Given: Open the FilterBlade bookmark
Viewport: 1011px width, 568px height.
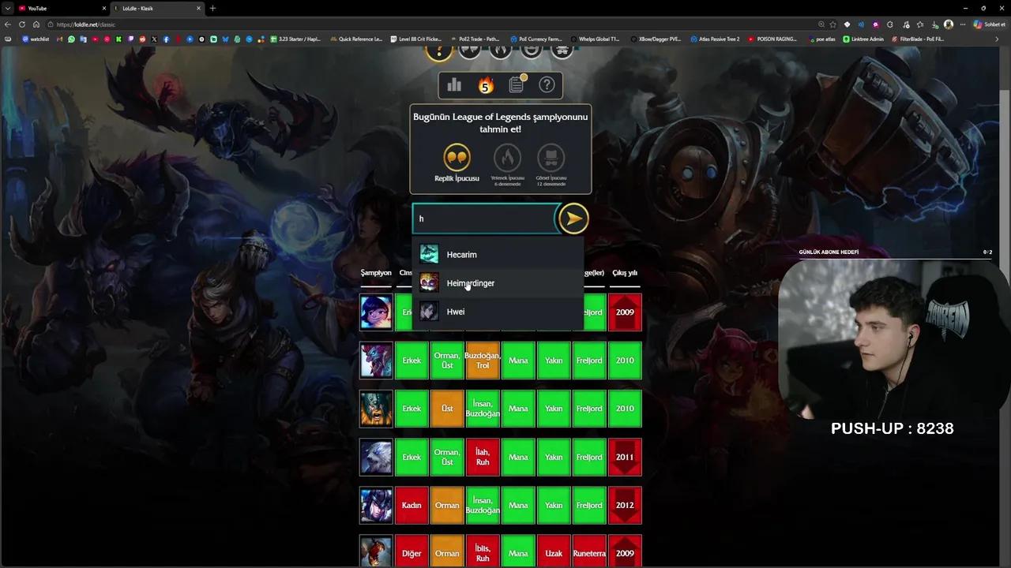Looking at the screenshot, I should point(918,39).
